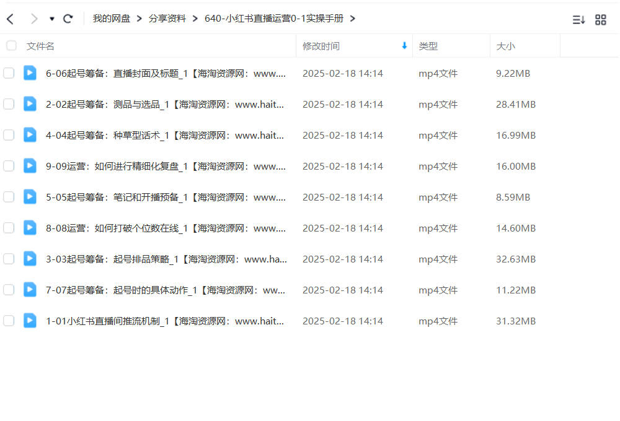Check the box for 3-03起号筹备 file
The image size is (620, 421).
[9, 259]
